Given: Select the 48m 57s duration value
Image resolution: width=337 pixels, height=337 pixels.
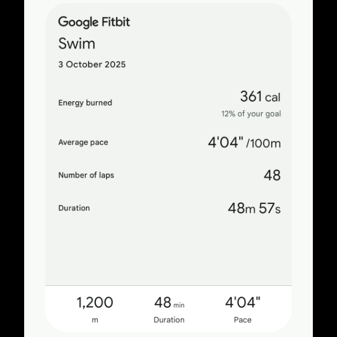Looking at the screenshot, I should [x=254, y=208].
